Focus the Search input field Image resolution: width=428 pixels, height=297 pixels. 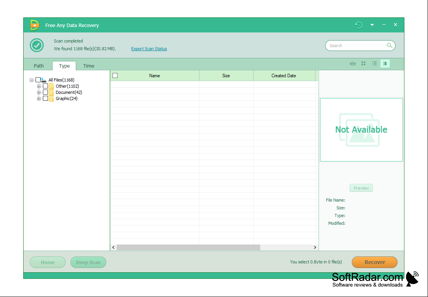(360, 46)
